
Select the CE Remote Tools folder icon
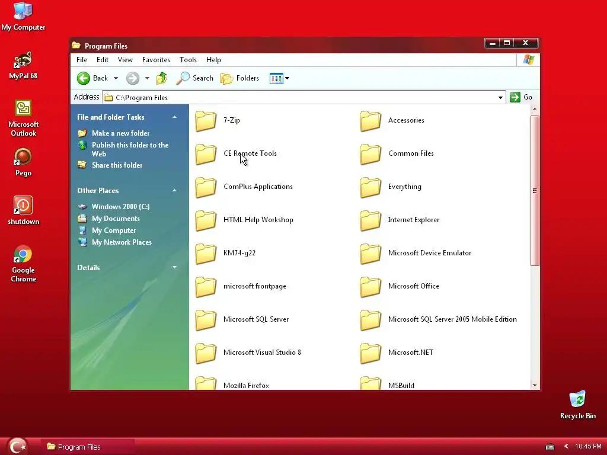[x=206, y=154]
